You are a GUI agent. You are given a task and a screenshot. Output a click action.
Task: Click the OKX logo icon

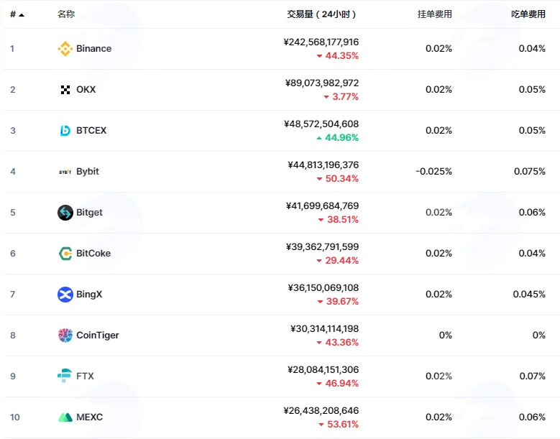tap(65, 90)
